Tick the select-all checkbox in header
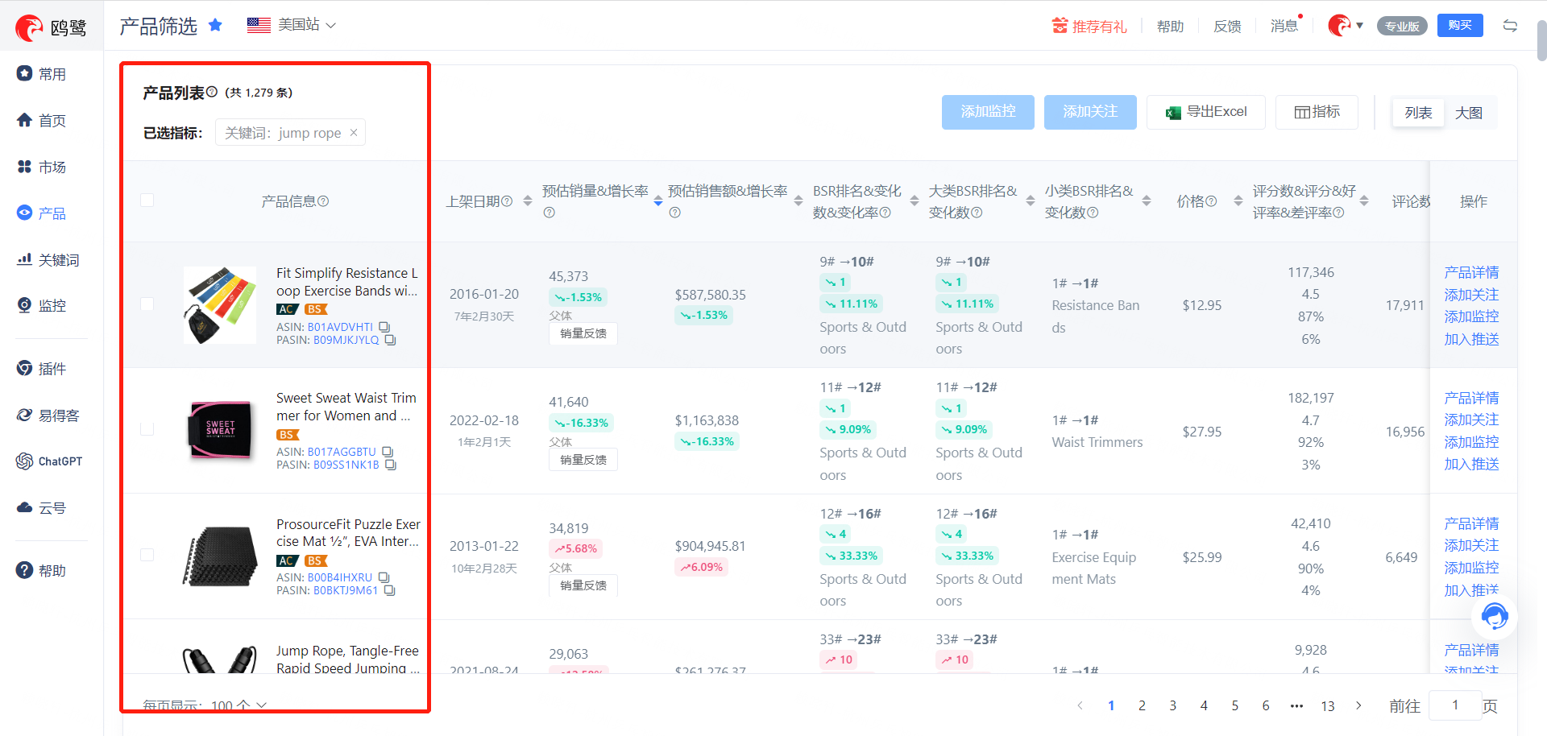Screen dimensions: 1547x736 coord(147,200)
